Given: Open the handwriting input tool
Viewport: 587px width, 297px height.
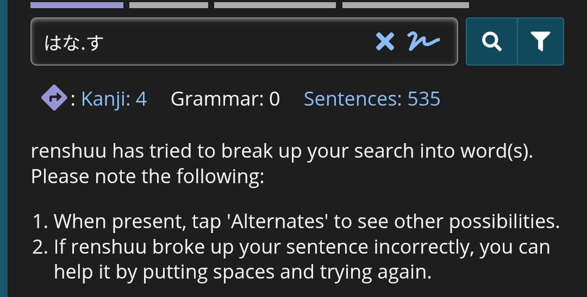Looking at the screenshot, I should (423, 42).
